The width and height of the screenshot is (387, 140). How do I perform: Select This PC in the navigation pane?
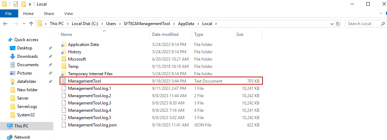(22, 126)
